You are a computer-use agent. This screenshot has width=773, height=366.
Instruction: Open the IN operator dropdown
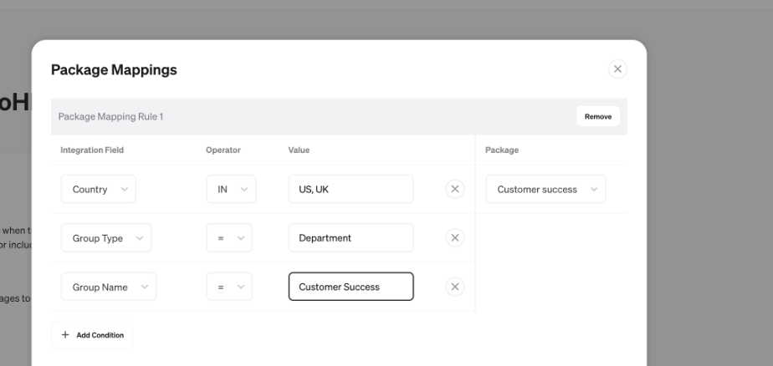click(x=231, y=189)
